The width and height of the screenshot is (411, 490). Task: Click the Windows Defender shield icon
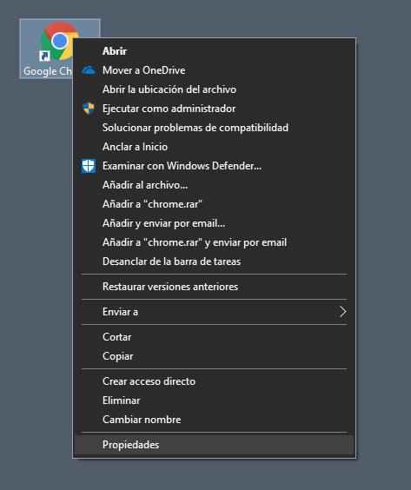click(89, 166)
